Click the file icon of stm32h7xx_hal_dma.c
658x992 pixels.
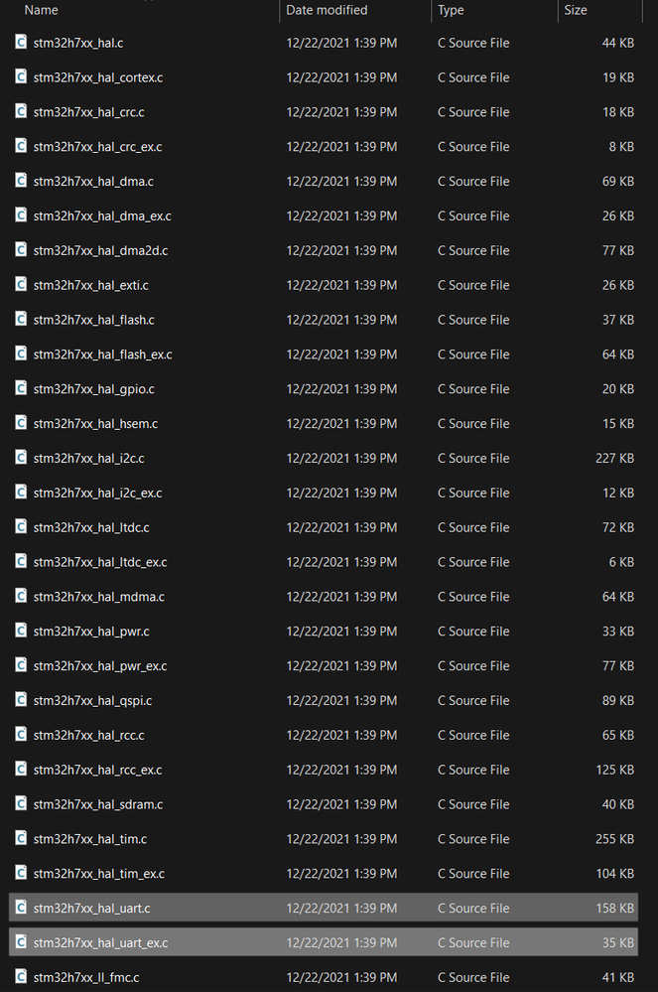pyautogui.click(x=21, y=181)
